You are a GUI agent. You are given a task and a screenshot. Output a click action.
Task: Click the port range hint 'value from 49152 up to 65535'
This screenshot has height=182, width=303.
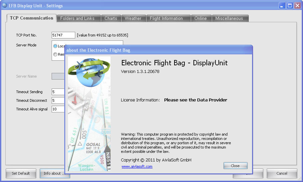pos(103,35)
